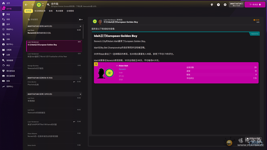Collapse the 2021年12月31日 message group
Viewport: 267px width, 150px height.
[x=80, y=26]
